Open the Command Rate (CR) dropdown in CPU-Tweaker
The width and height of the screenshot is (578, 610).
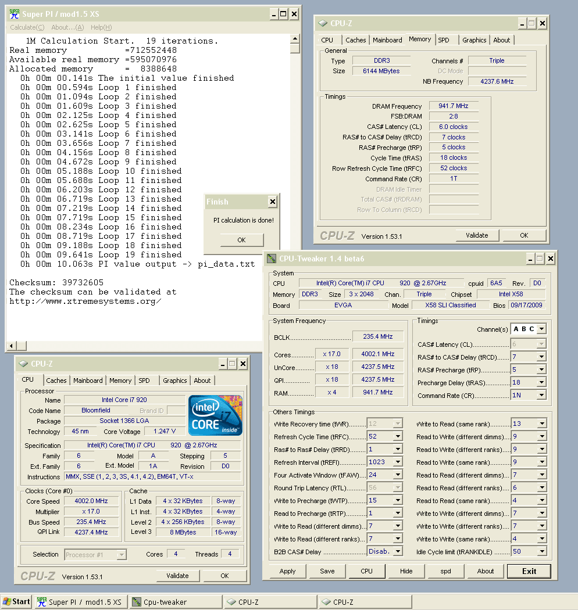pos(541,395)
